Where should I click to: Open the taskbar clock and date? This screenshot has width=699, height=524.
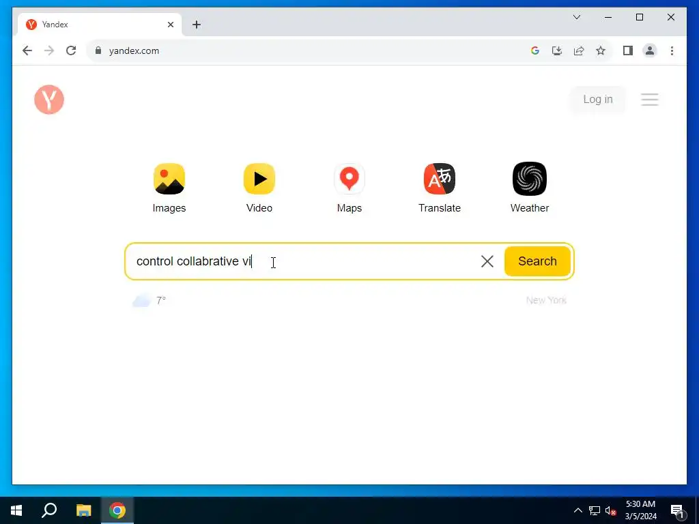click(640, 510)
